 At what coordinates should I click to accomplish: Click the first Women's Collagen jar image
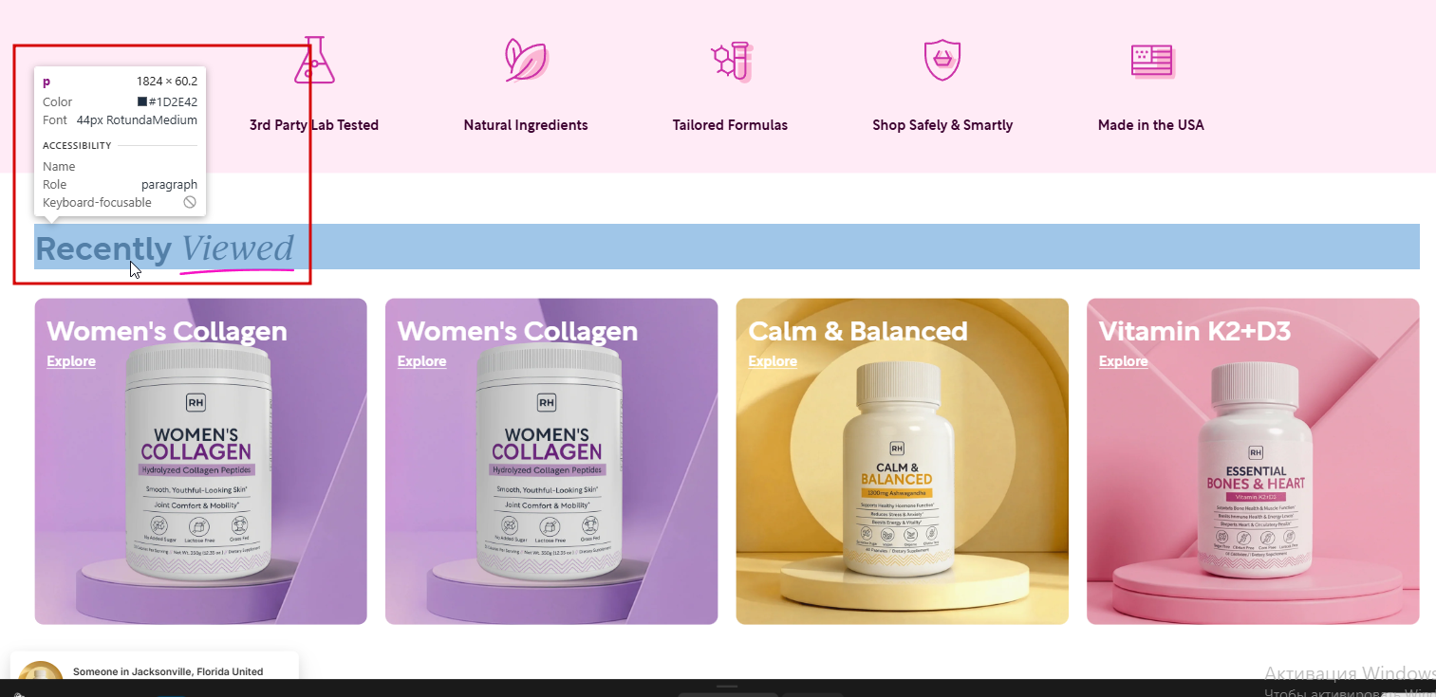[x=199, y=462]
